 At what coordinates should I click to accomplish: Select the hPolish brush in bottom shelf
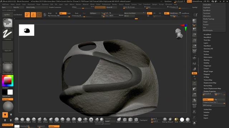click(x=45, y=120)
